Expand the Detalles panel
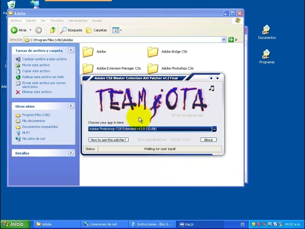This screenshot has width=305, height=229. pos(71,153)
